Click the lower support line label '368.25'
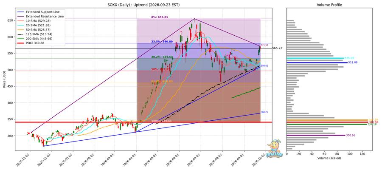This screenshot has width=382, height=170. tap(264, 112)
